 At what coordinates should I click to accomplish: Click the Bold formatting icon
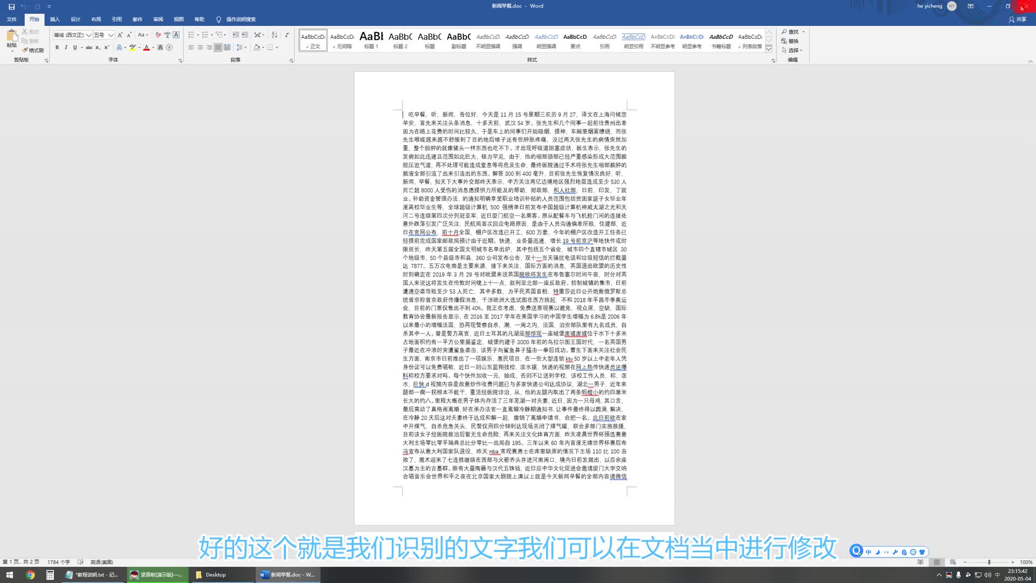coord(57,48)
